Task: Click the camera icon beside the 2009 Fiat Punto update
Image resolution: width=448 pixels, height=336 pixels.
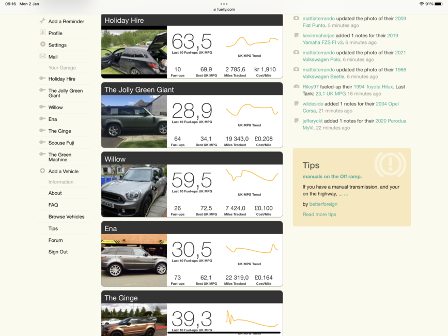Action: pos(297,18)
